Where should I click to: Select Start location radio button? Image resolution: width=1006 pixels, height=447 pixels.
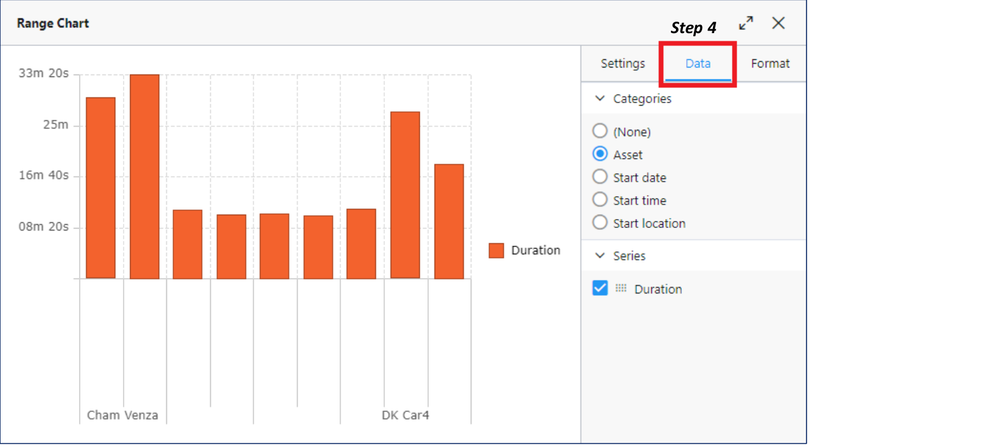coord(600,223)
